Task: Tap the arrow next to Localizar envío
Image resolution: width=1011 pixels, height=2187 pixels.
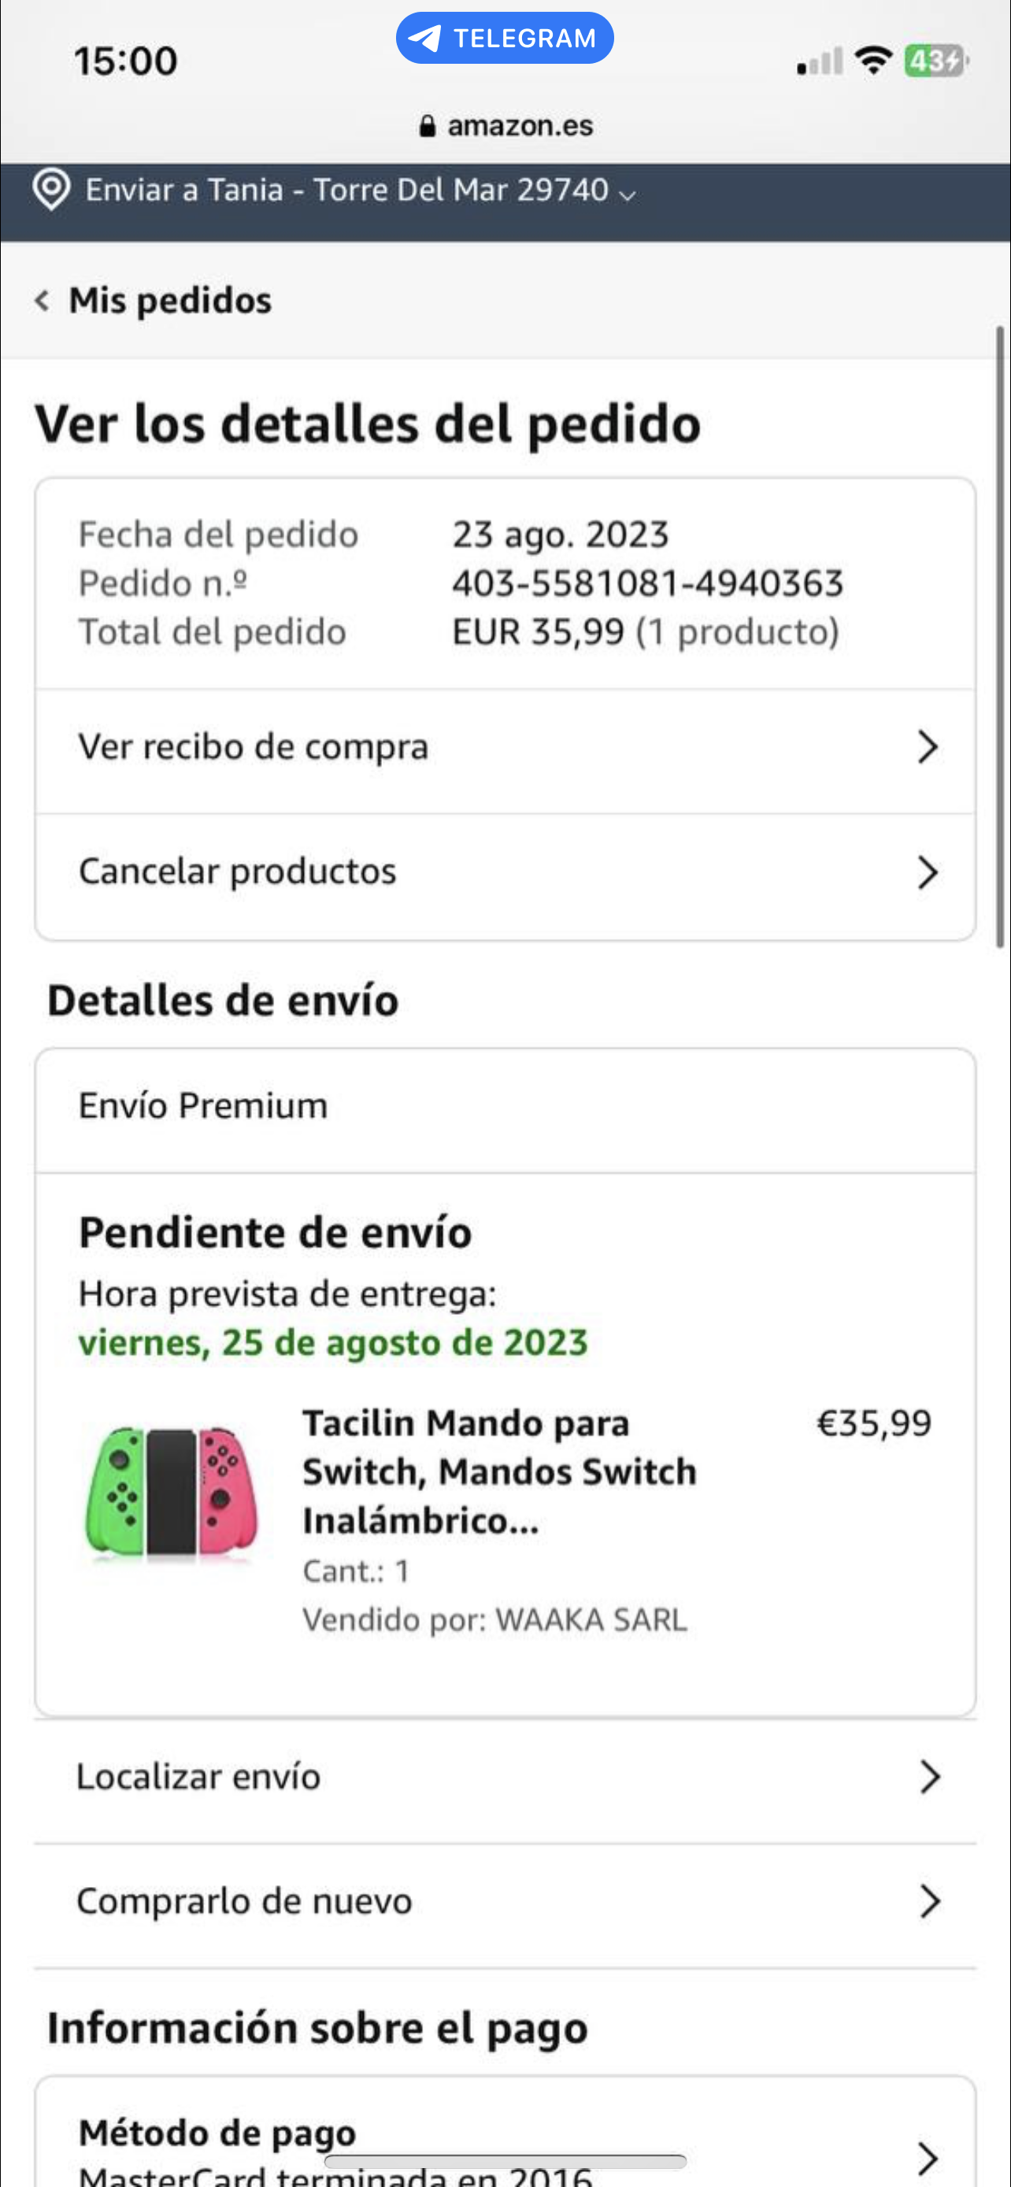Action: [931, 1777]
